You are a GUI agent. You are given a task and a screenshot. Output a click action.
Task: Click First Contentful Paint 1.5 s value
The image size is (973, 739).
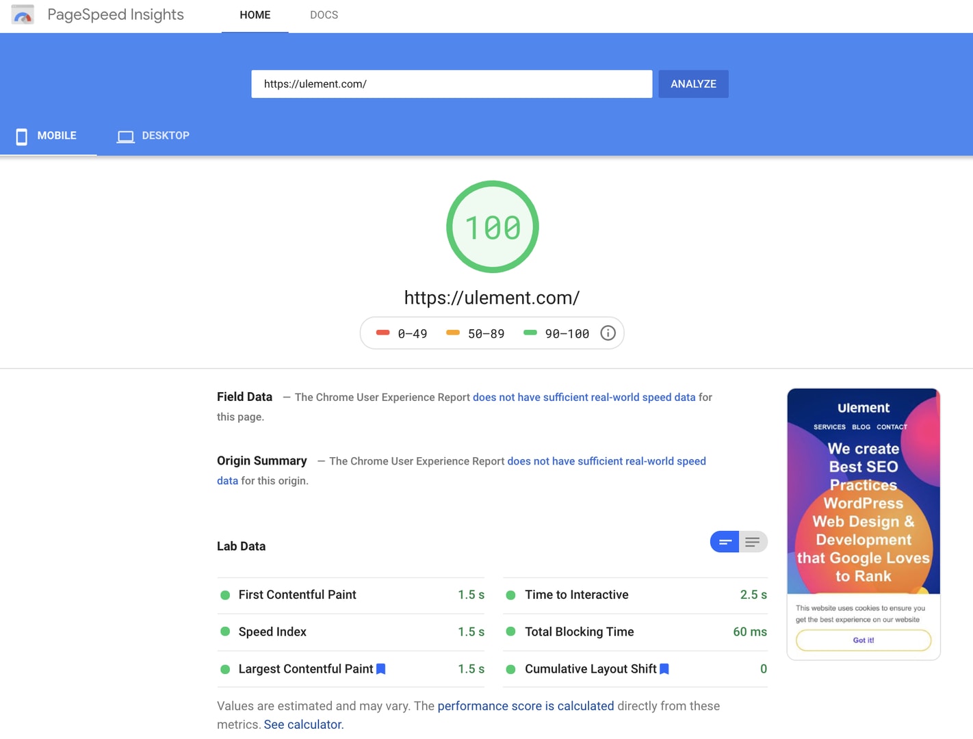(x=471, y=595)
